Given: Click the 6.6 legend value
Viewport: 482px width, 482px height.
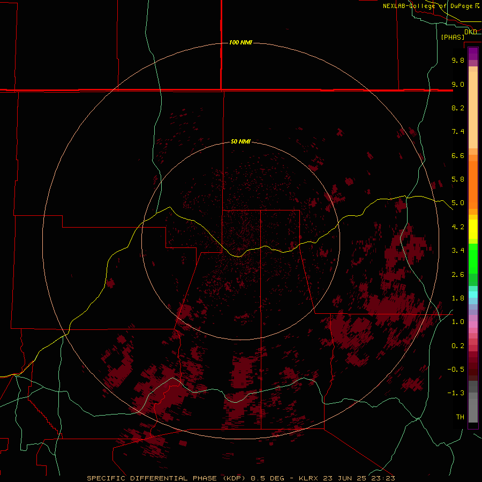Looking at the screenshot, I should pyautogui.click(x=458, y=155).
